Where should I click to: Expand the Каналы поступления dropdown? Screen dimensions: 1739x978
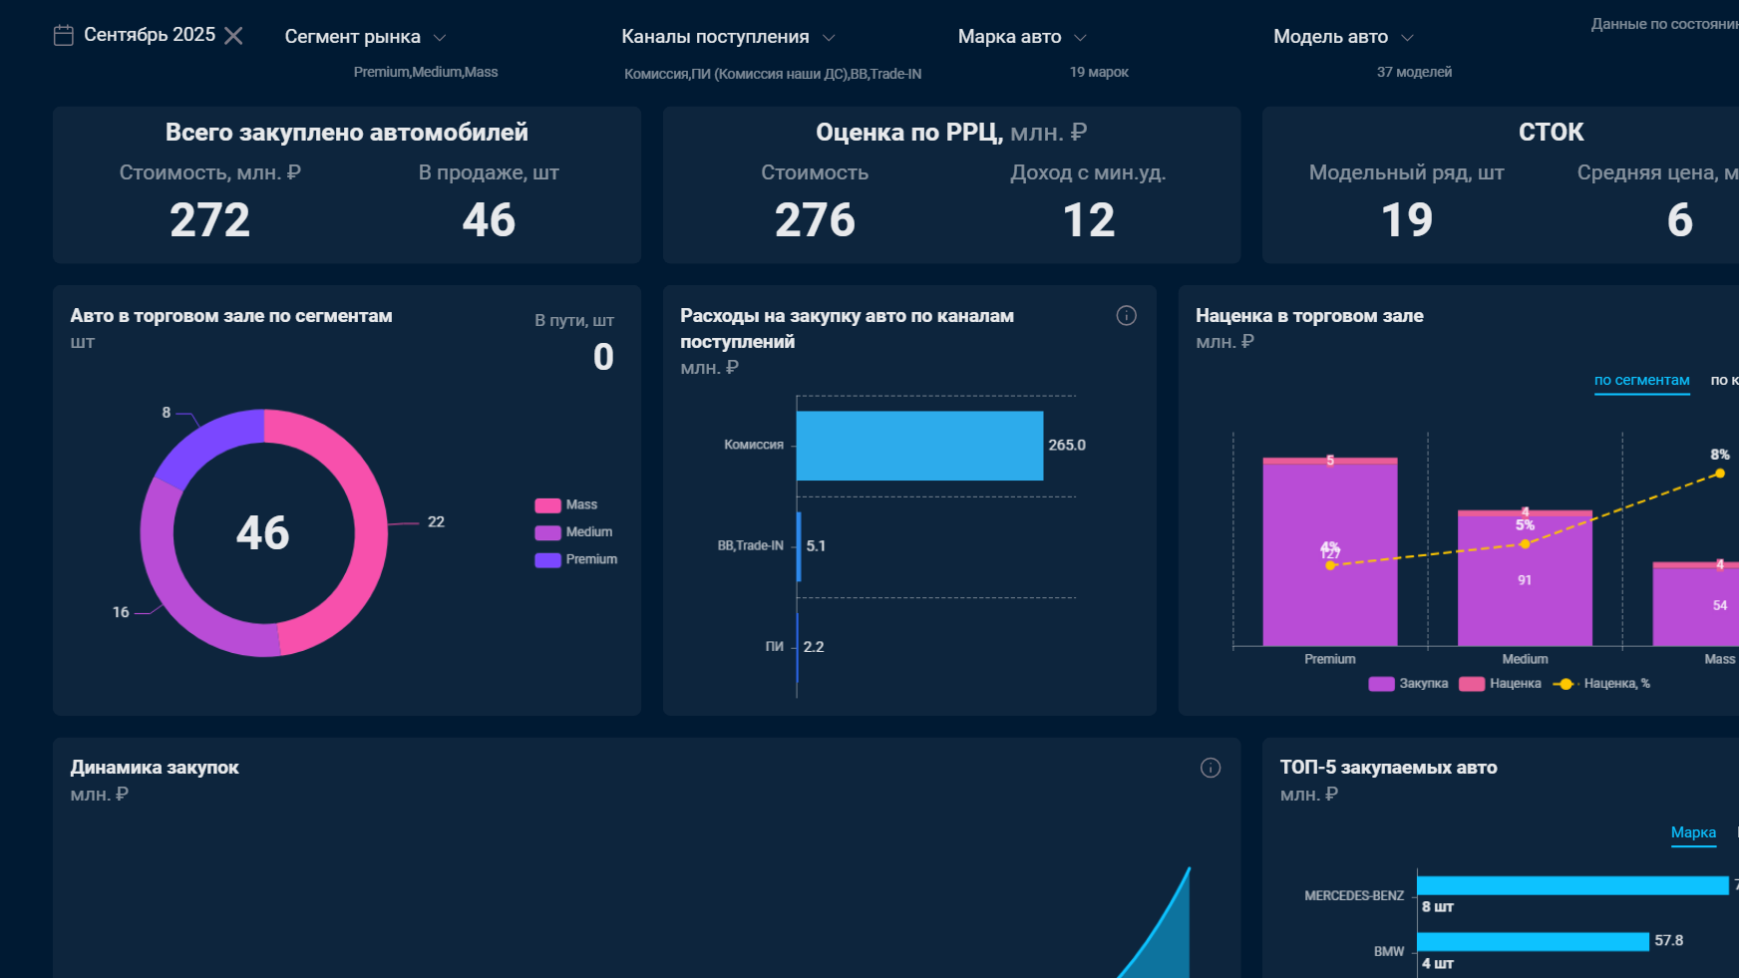click(x=728, y=37)
